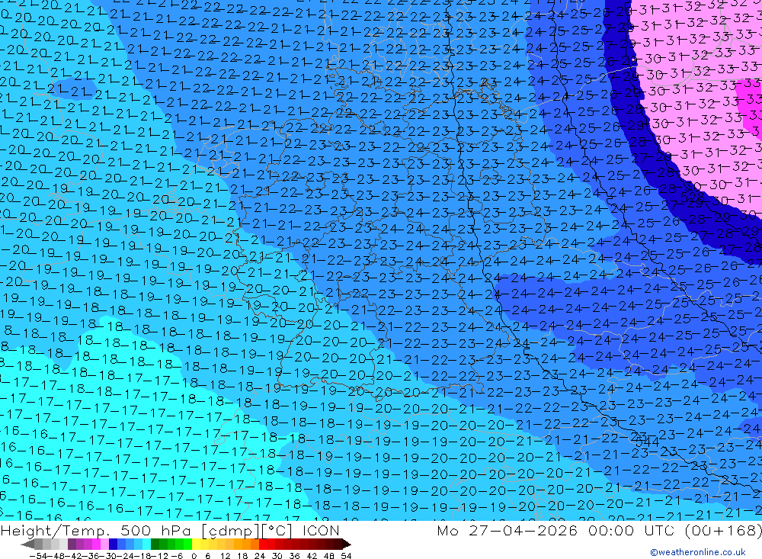Click the left arrow end of color scale
Screen dimensions: 762x559
[x=27, y=544]
